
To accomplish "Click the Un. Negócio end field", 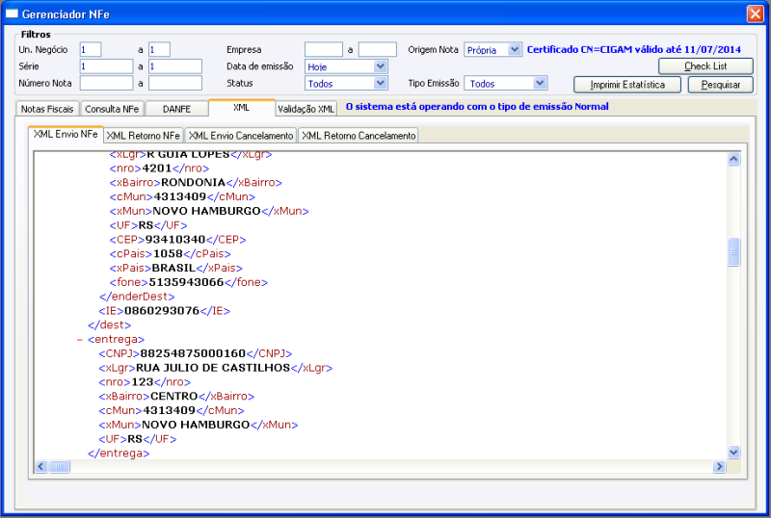I will 159,50.
